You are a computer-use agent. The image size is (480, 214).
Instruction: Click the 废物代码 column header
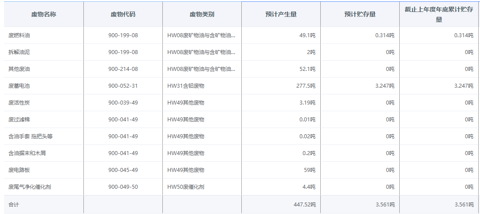pyautogui.click(x=123, y=14)
